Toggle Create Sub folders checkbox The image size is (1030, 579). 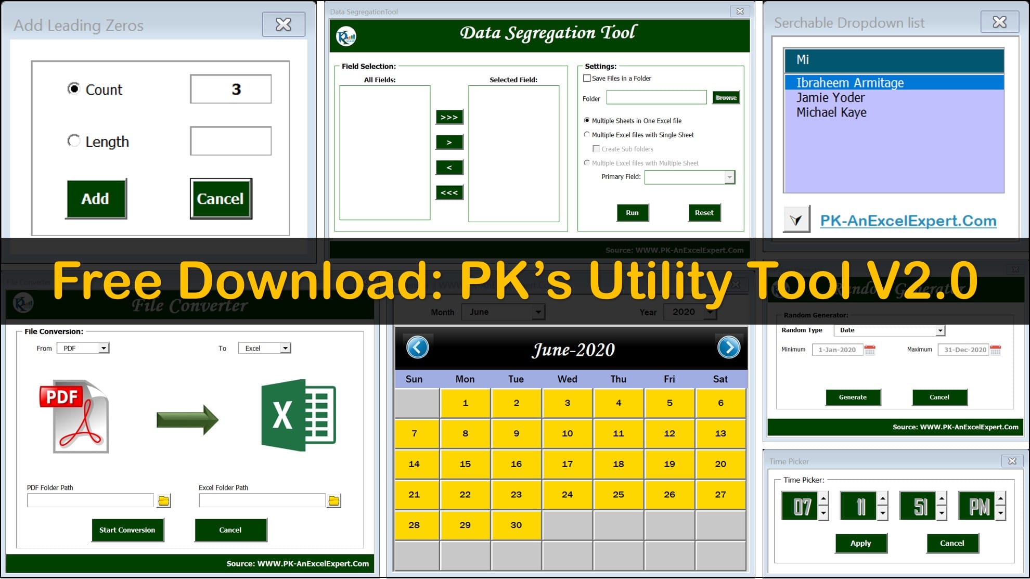(596, 149)
